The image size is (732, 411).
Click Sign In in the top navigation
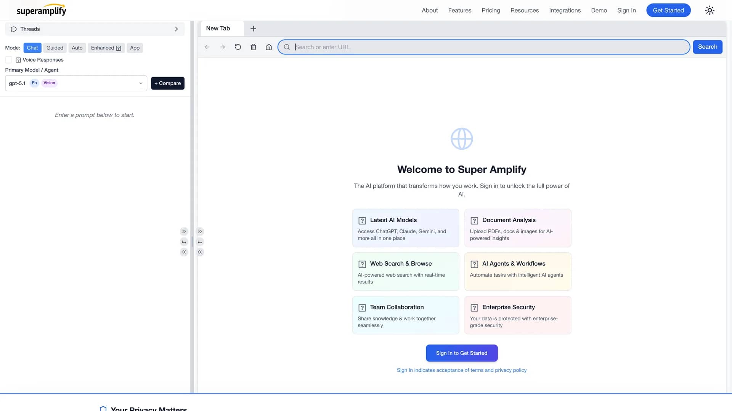tap(626, 10)
